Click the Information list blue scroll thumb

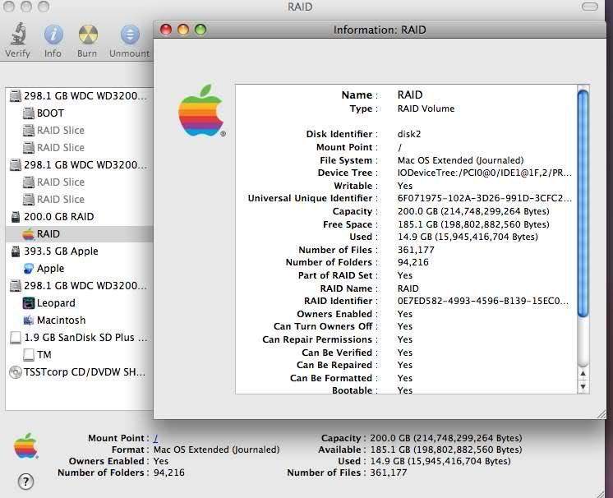pyautogui.click(x=583, y=203)
